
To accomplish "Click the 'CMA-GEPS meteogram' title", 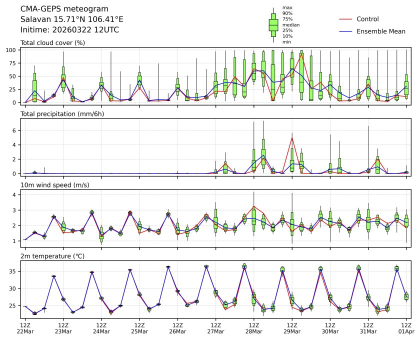I will click(61, 9).
